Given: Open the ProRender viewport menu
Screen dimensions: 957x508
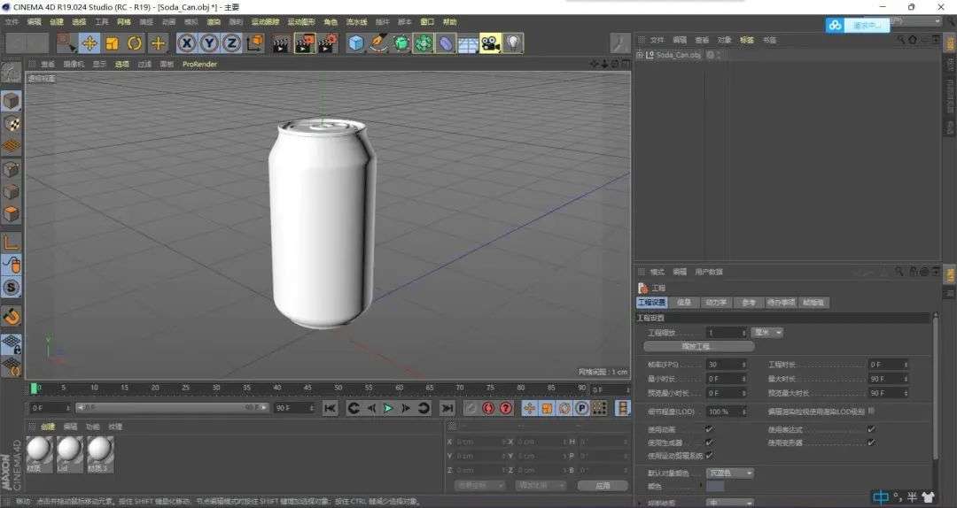Looking at the screenshot, I should (199, 64).
